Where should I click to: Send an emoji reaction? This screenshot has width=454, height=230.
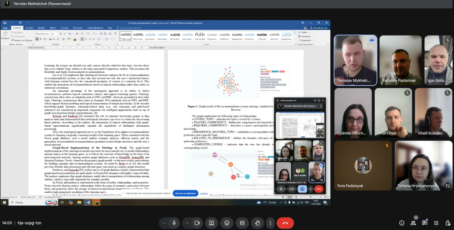tap(227, 223)
